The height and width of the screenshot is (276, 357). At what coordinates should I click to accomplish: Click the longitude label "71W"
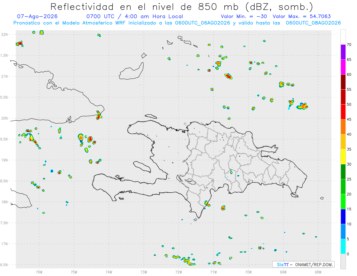[213, 272]
